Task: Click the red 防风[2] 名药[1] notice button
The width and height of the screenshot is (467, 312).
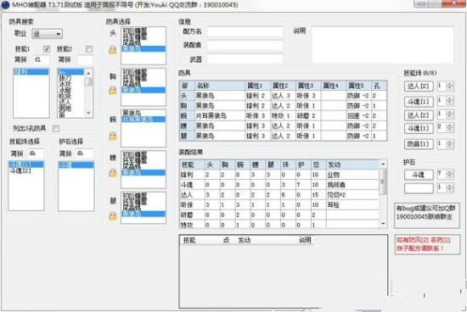Action: [x=427, y=244]
